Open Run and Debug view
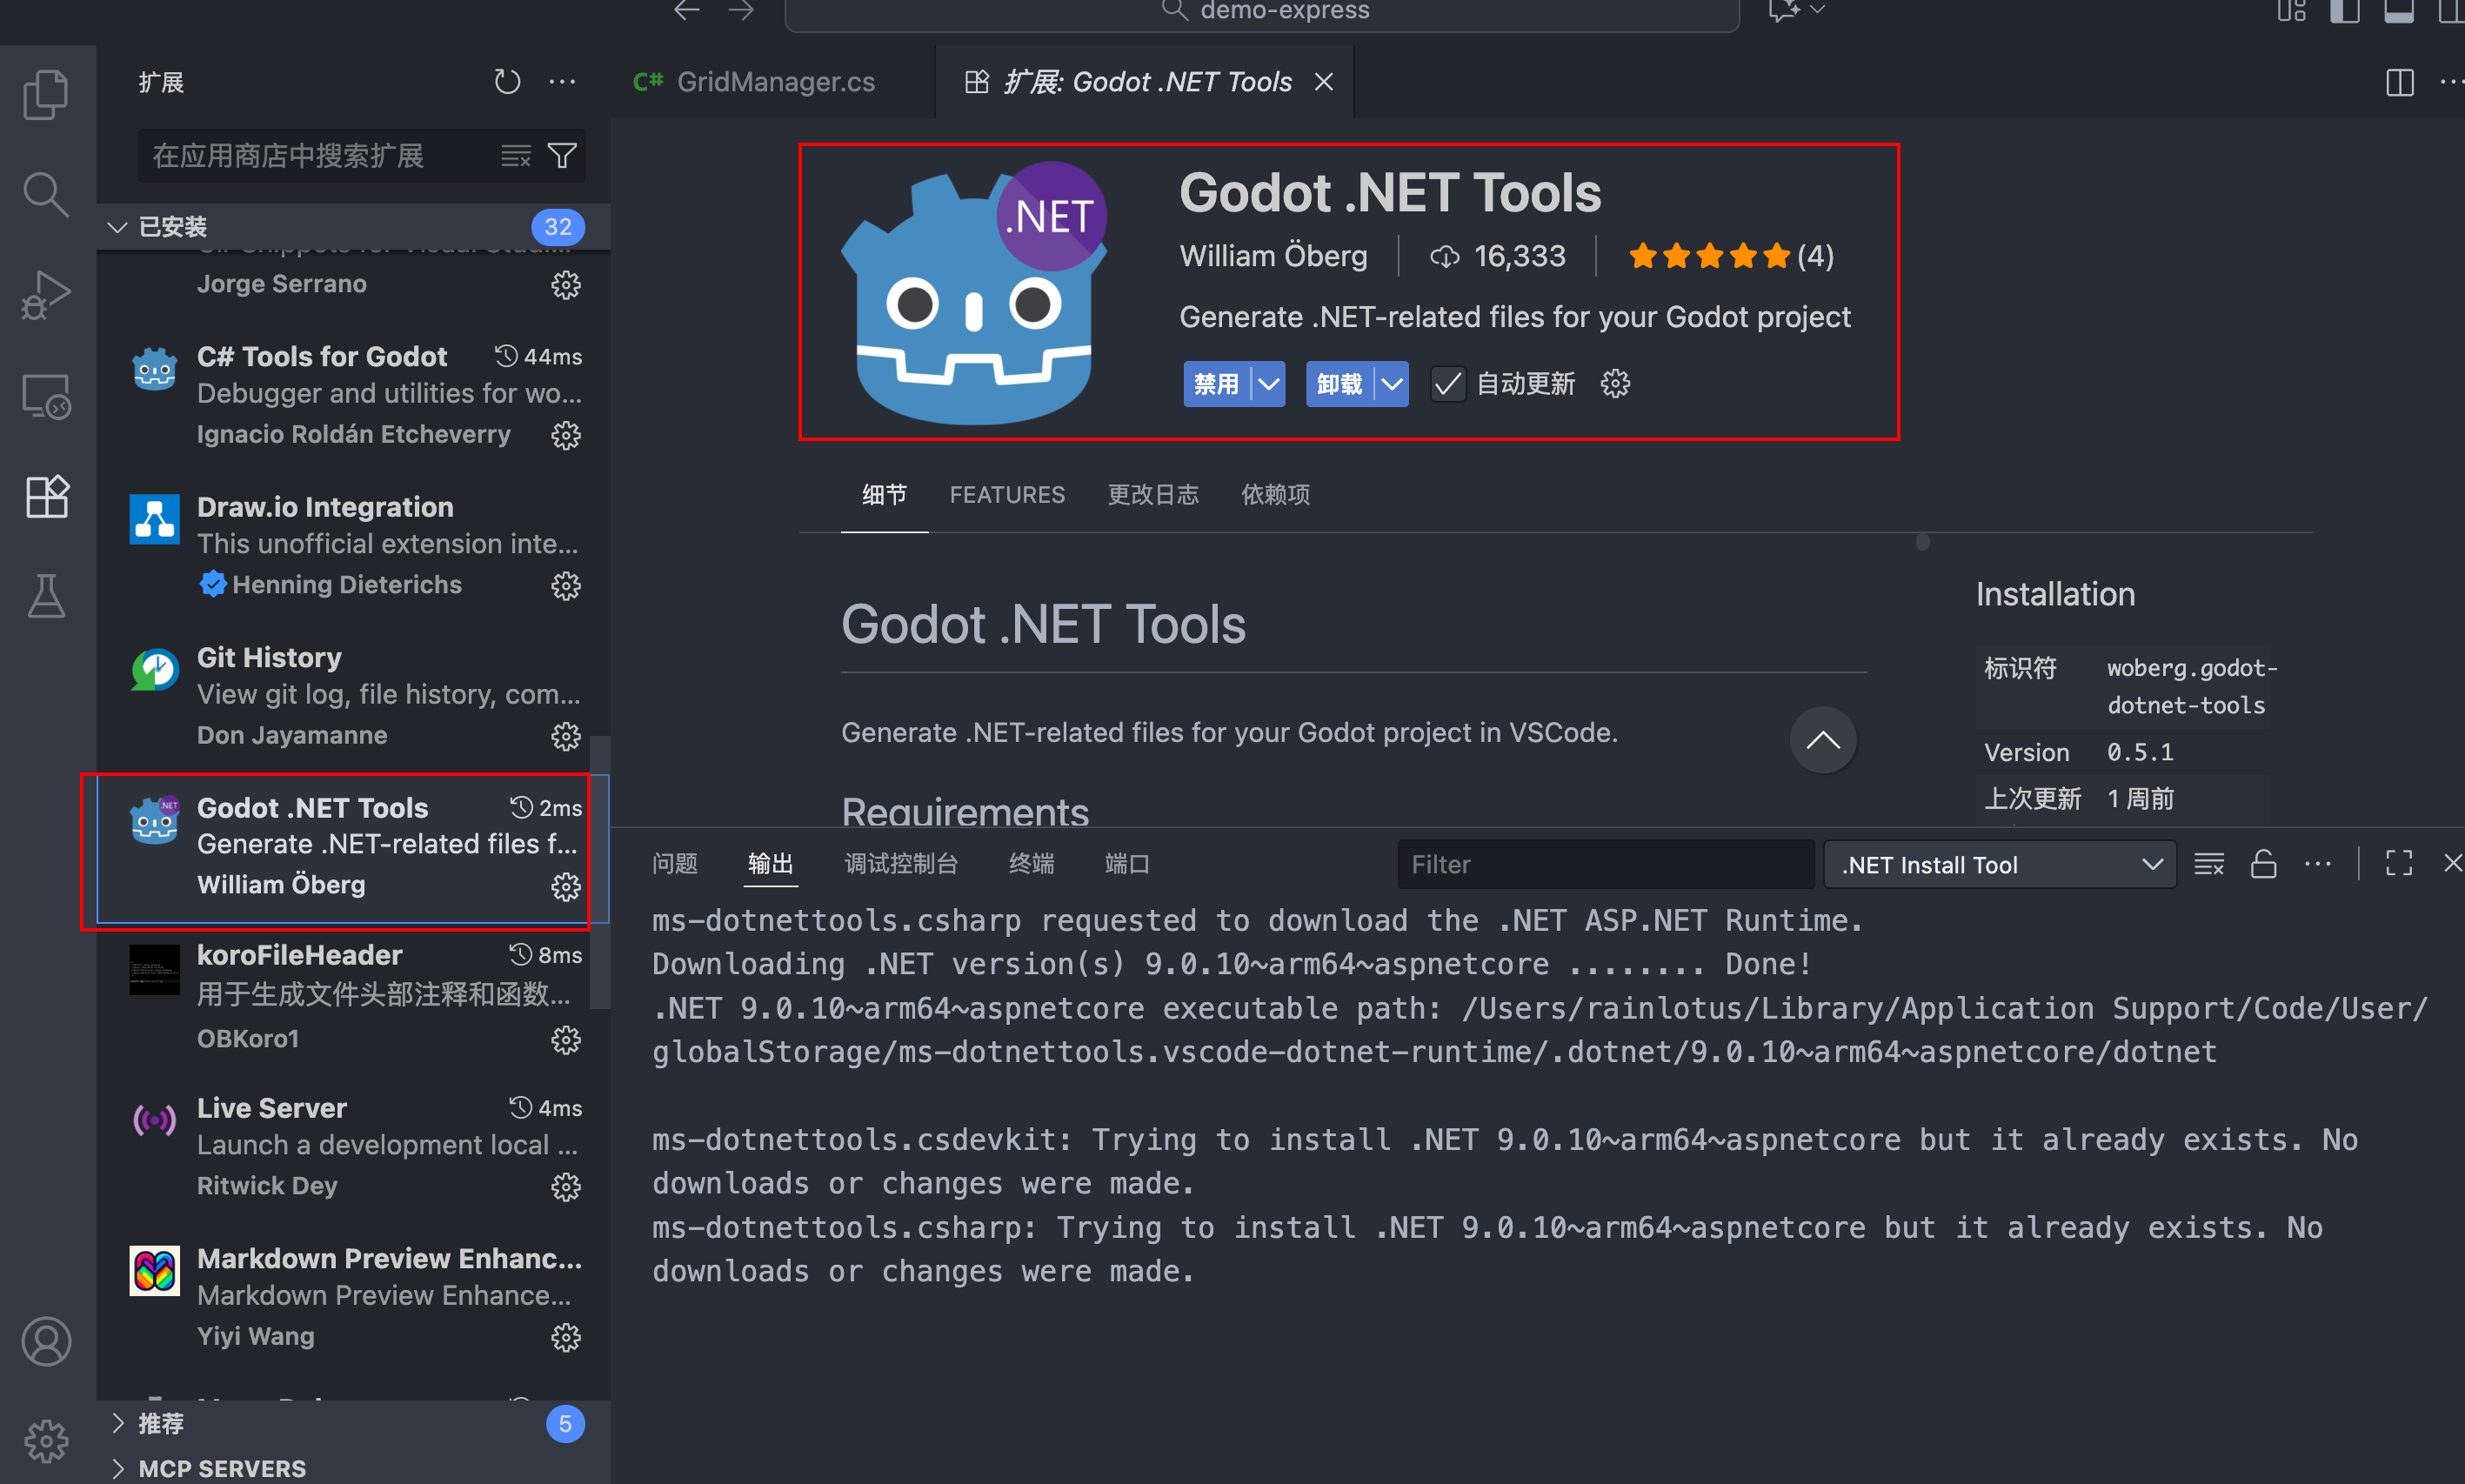This screenshot has height=1484, width=2465. (x=46, y=294)
